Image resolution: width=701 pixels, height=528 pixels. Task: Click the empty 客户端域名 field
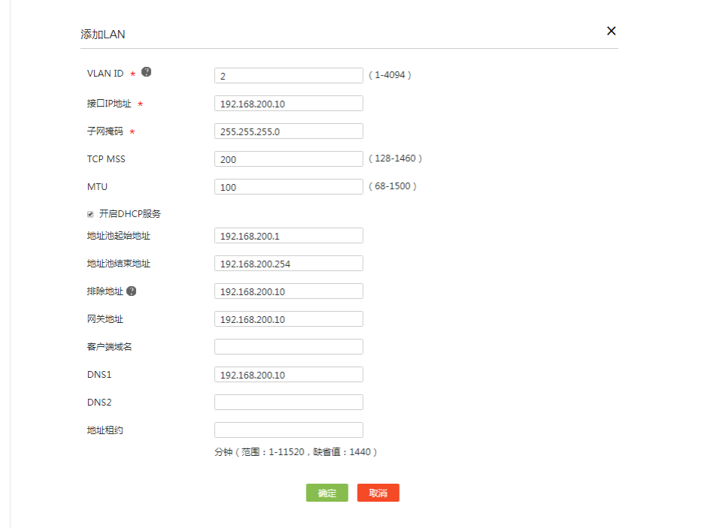(x=289, y=347)
